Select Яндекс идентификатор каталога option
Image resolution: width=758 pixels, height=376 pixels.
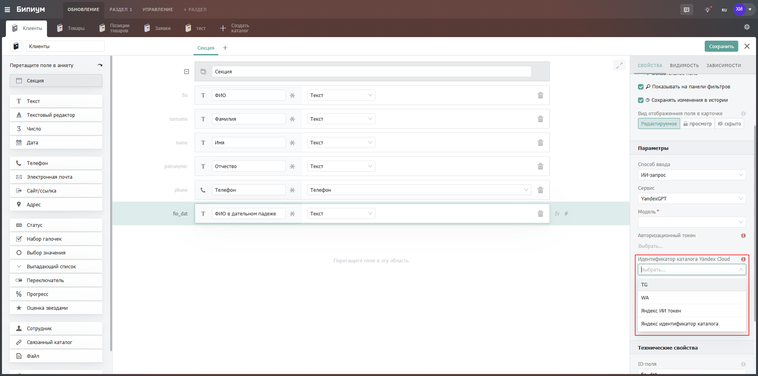point(679,324)
